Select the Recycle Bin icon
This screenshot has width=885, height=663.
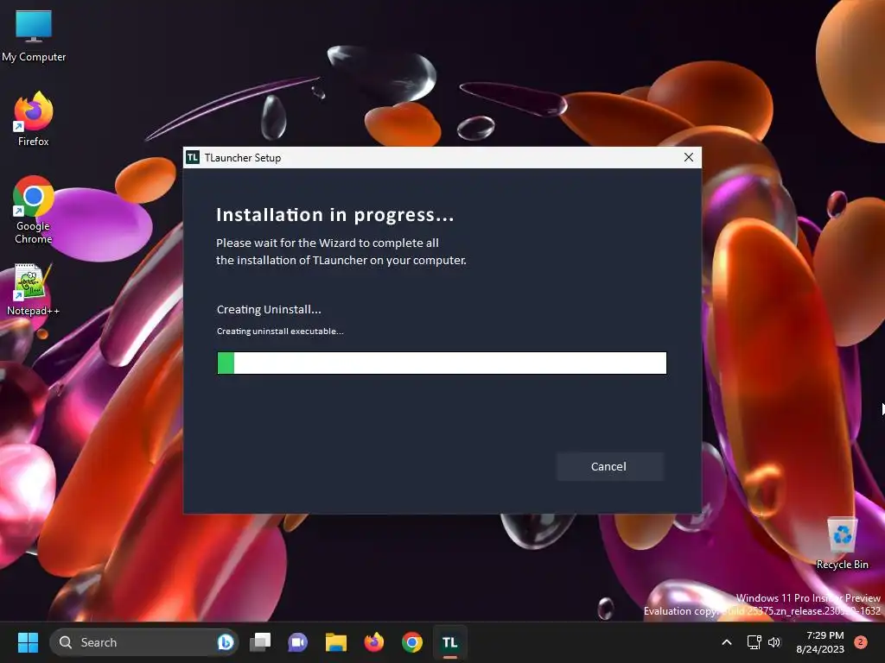click(842, 544)
